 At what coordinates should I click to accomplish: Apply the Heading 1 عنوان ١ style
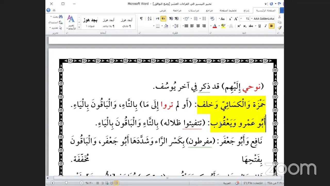[90, 22]
